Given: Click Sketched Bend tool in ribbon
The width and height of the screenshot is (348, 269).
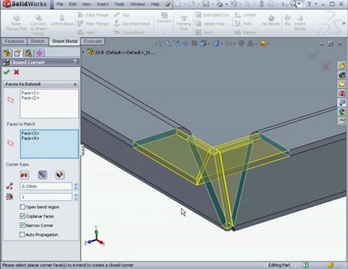Looking at the screenshot, I should tap(132, 24).
